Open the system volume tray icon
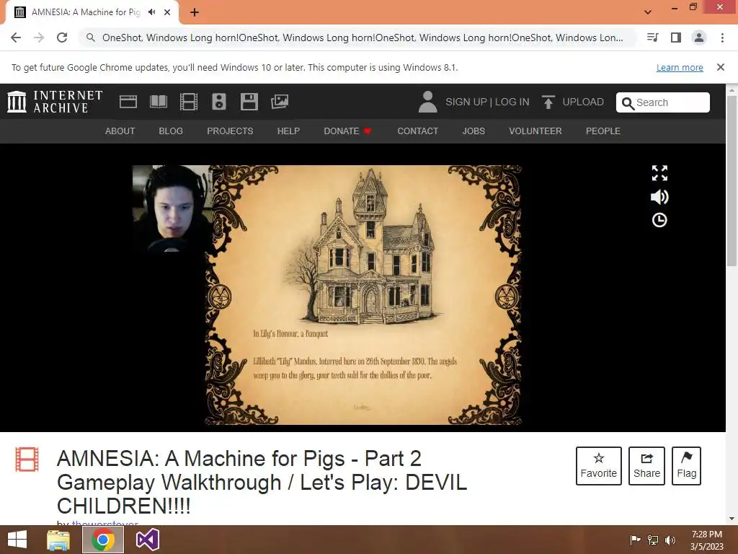The width and height of the screenshot is (738, 554). tap(670, 540)
